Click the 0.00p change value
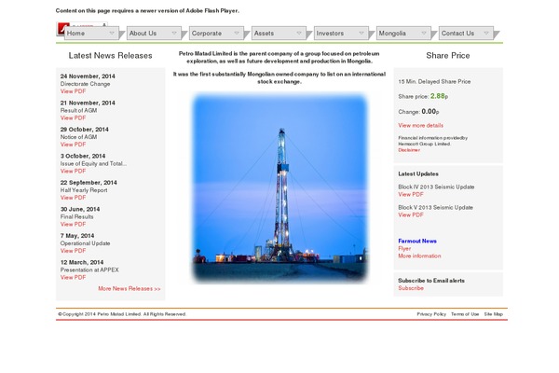 point(429,111)
